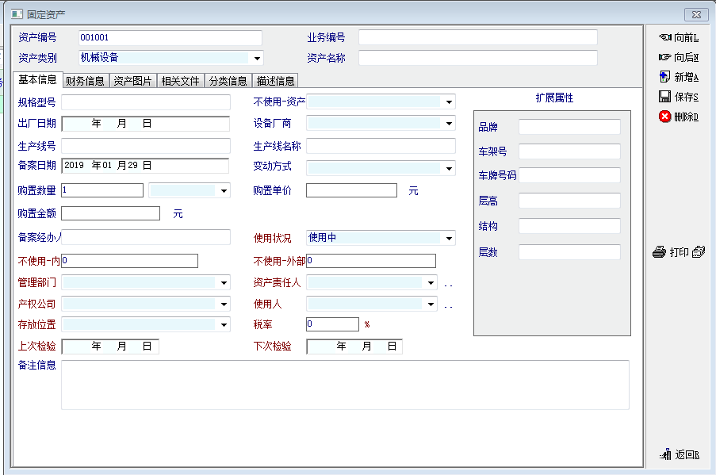Click the copy pages icon right of 打印
Image resolution: width=716 pixels, height=475 pixels.
click(x=698, y=252)
